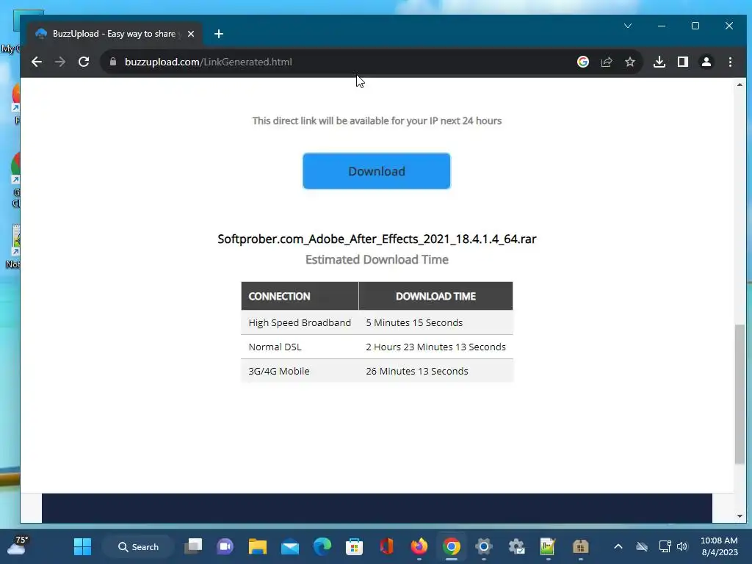Open Task View on taskbar
752x564 pixels.
point(193,546)
